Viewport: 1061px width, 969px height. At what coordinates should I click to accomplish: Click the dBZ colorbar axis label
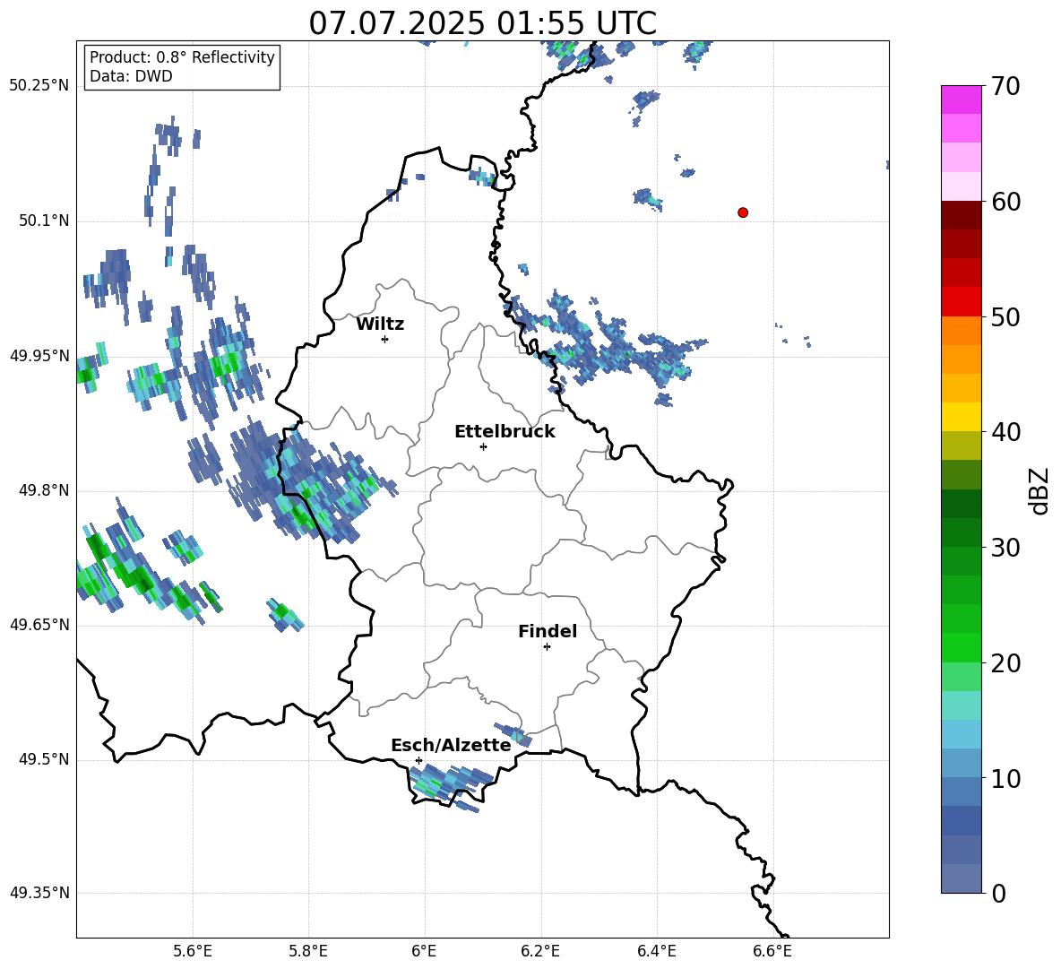pyautogui.click(x=1040, y=490)
